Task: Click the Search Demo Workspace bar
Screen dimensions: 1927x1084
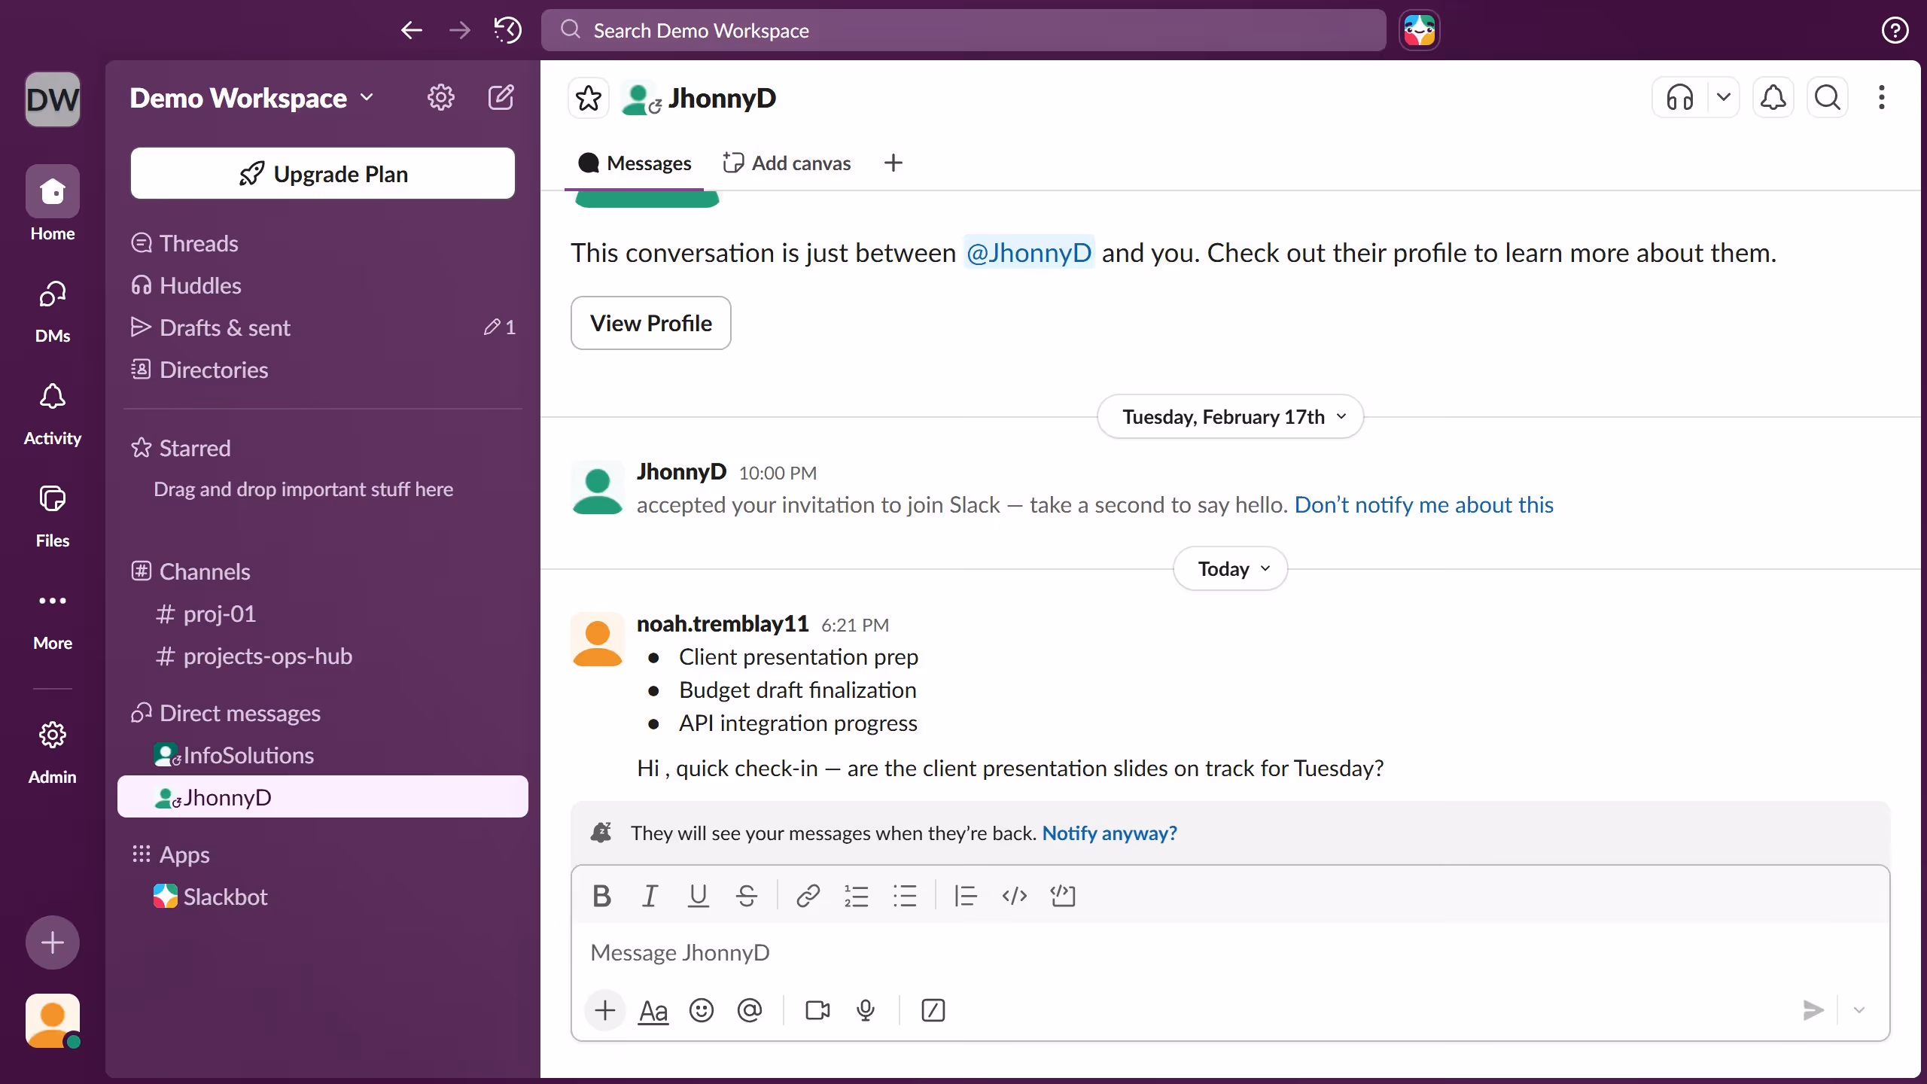Action: coord(963,30)
